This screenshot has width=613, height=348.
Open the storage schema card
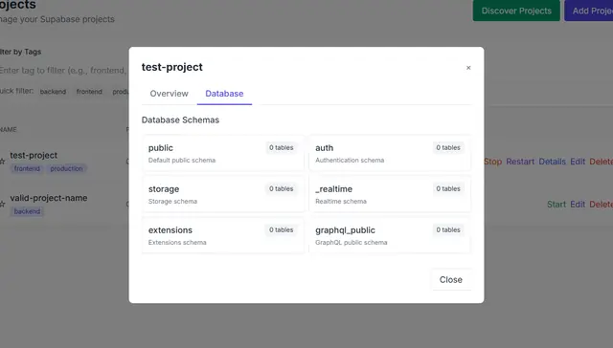223,194
